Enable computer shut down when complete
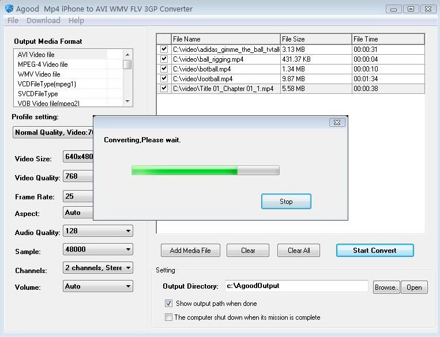The image size is (440, 337). 168,317
